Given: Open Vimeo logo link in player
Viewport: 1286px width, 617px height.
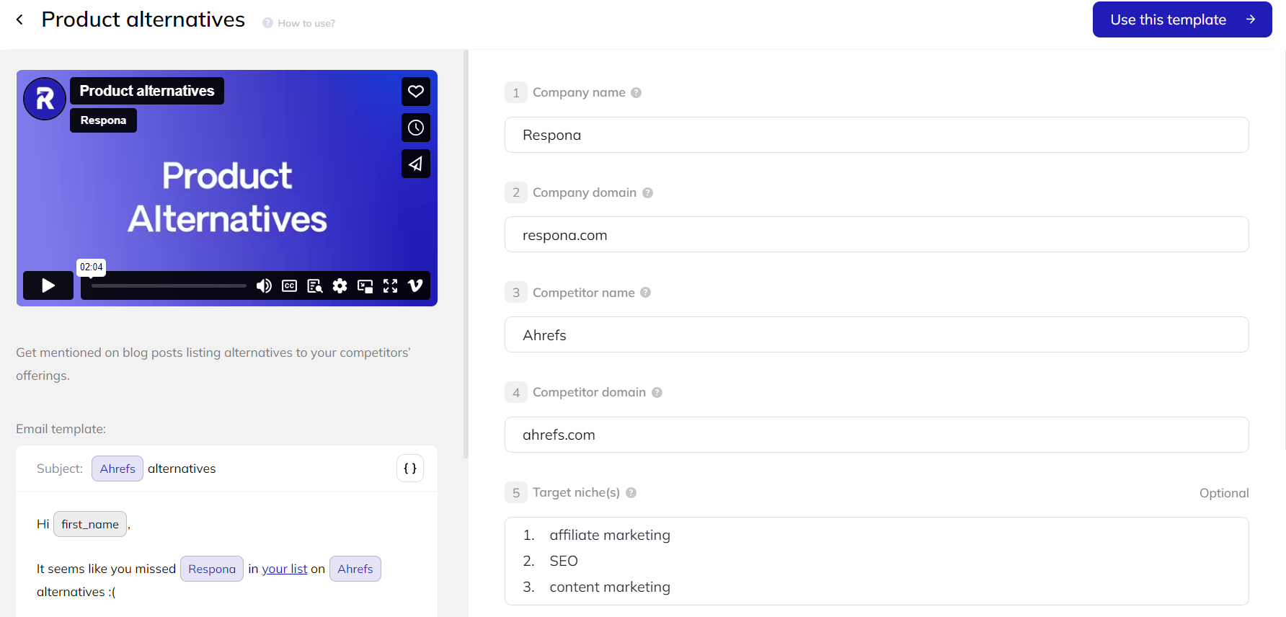Looking at the screenshot, I should tap(416, 286).
